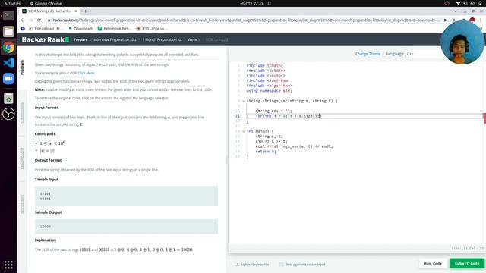The image size is (486, 273).
Task: Go to Week 1 breadcrumb
Action: 194,39
